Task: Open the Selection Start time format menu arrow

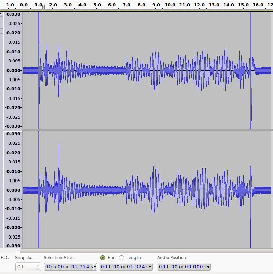Action: point(95,267)
